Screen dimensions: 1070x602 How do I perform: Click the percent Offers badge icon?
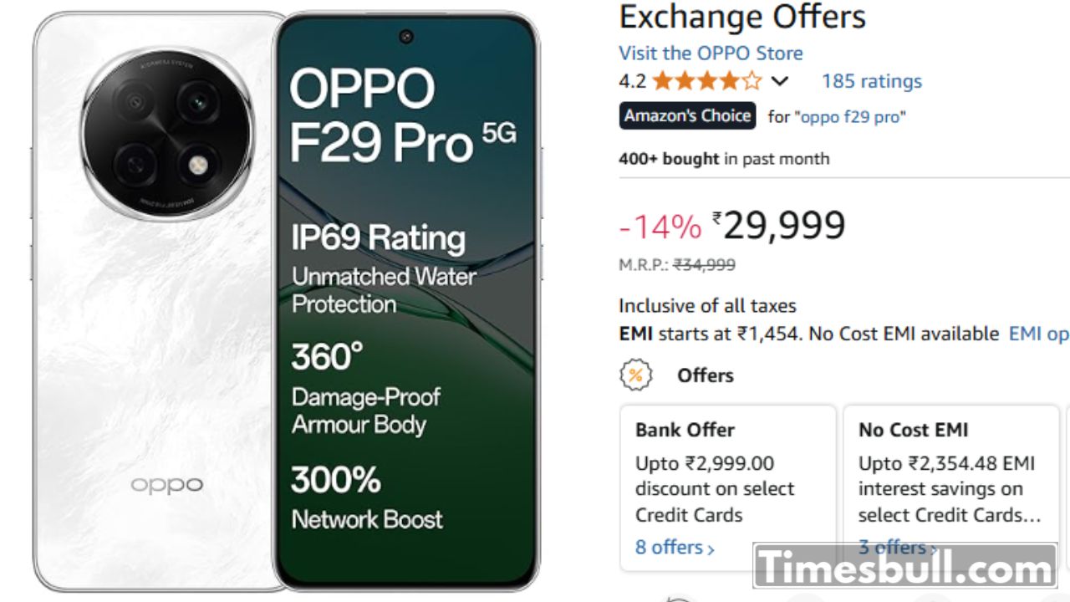tap(635, 375)
